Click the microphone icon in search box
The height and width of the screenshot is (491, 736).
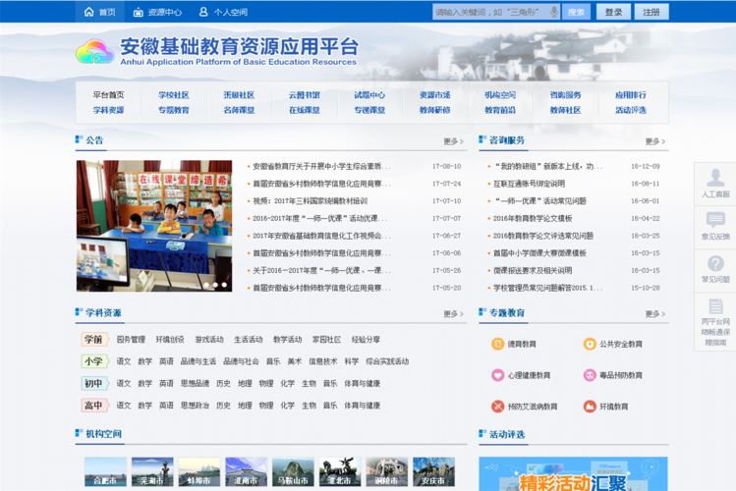tap(554, 12)
